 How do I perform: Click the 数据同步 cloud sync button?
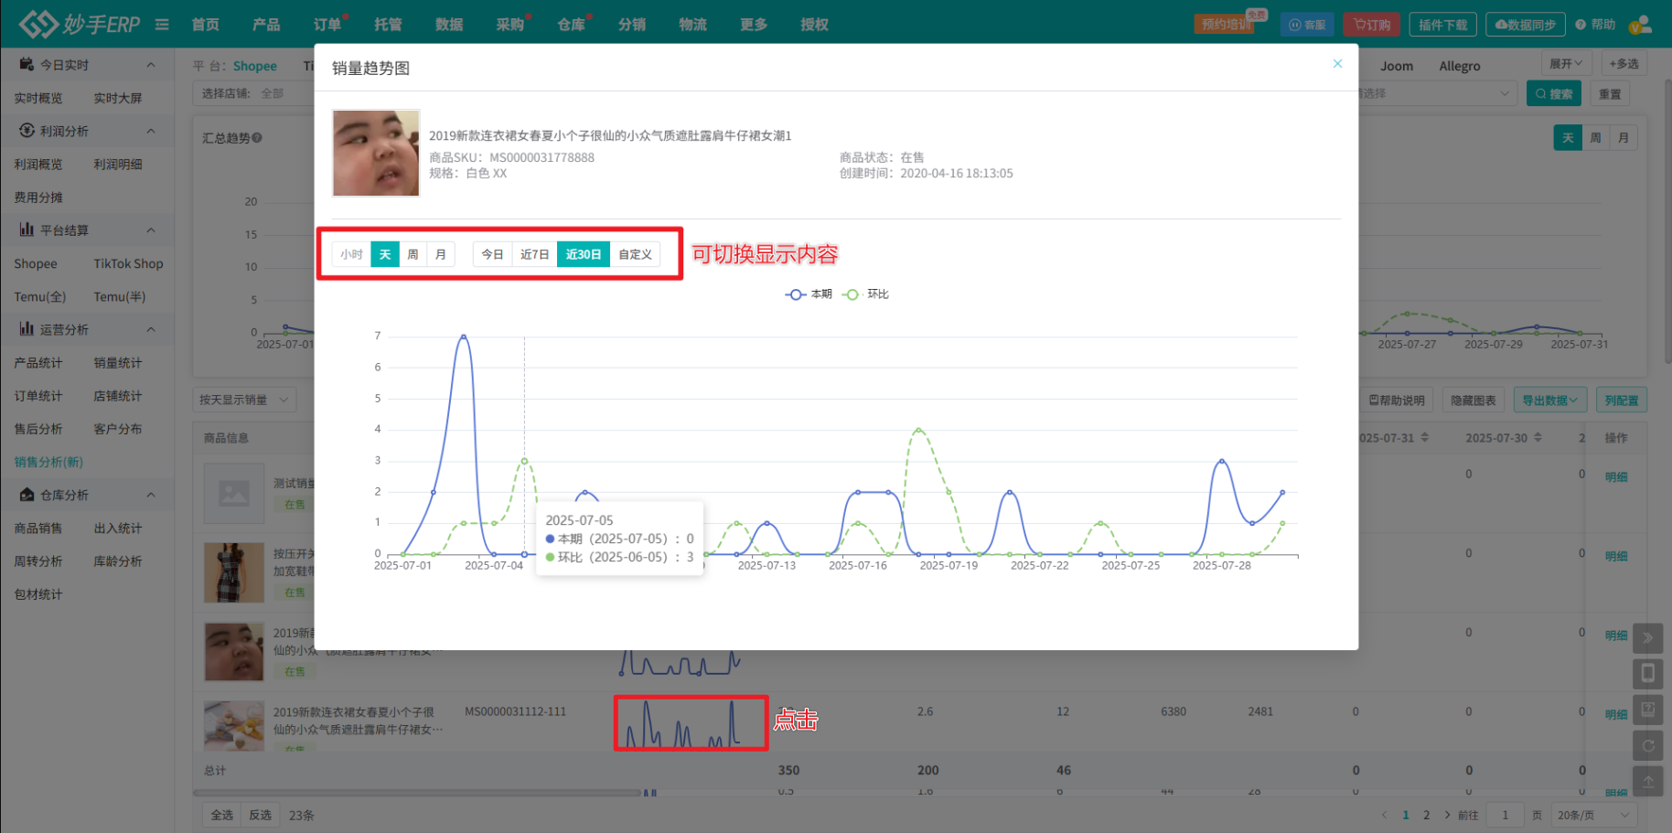1525,25
